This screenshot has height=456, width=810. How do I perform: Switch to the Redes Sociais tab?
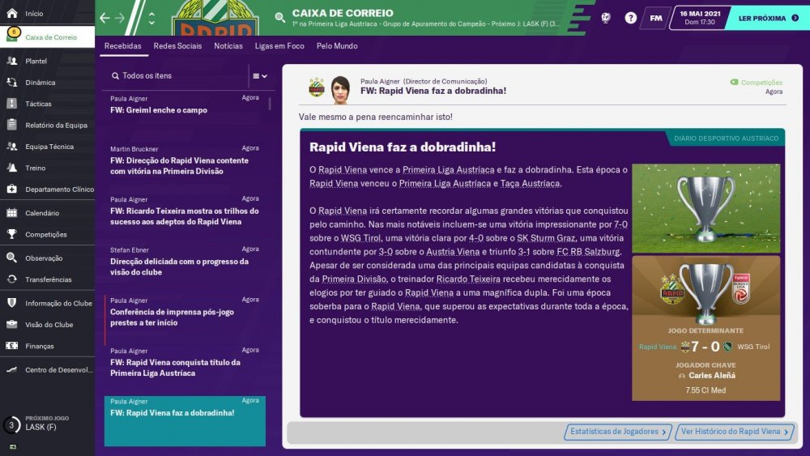[x=177, y=46]
